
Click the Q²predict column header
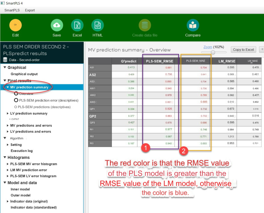(x=128, y=61)
